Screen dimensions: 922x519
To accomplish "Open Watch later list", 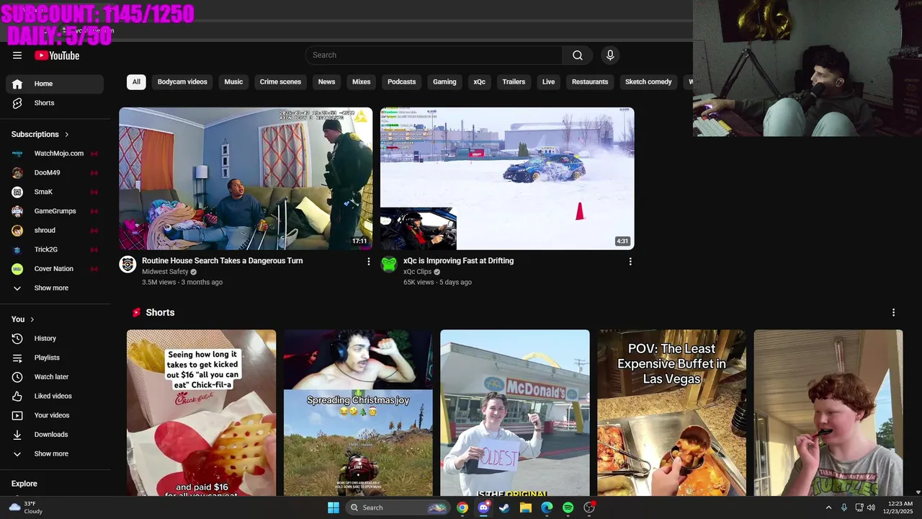I will (x=55, y=377).
